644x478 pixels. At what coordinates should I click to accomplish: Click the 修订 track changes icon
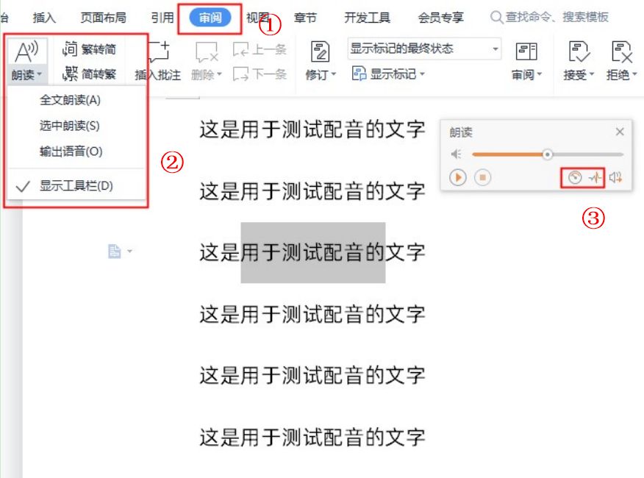point(321,51)
